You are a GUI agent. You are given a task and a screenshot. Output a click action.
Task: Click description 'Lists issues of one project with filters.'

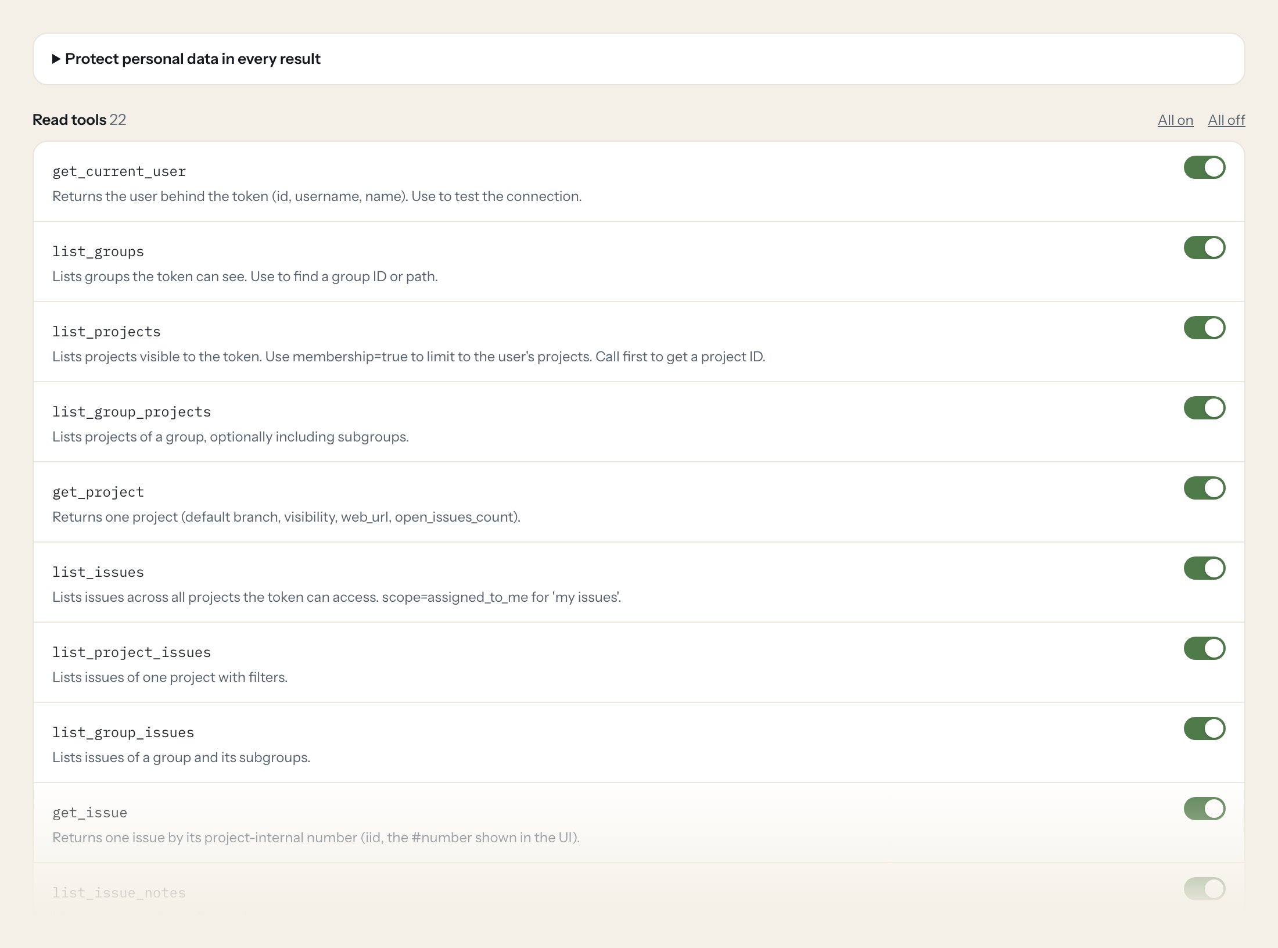170,677
